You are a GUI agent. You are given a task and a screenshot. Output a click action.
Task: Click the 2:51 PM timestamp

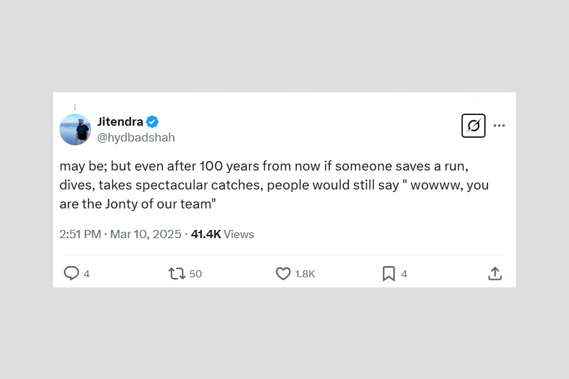(x=80, y=234)
